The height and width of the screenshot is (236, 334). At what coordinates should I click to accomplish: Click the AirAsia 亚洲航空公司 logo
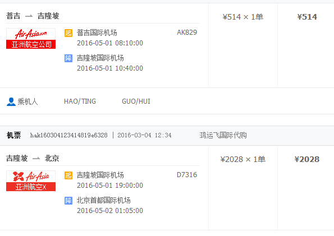coord(31,39)
